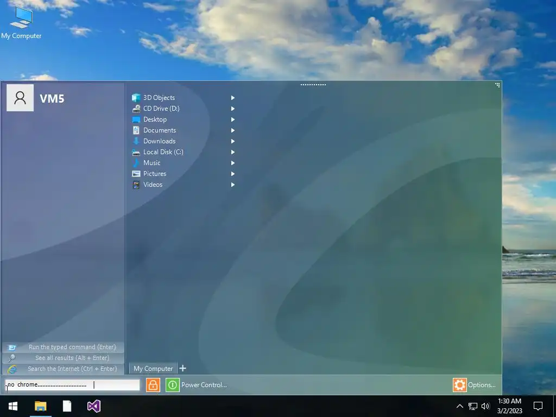Click the CD Drive (D:) icon
Image resolution: width=556 pixels, height=417 pixels.
pyautogui.click(x=136, y=109)
